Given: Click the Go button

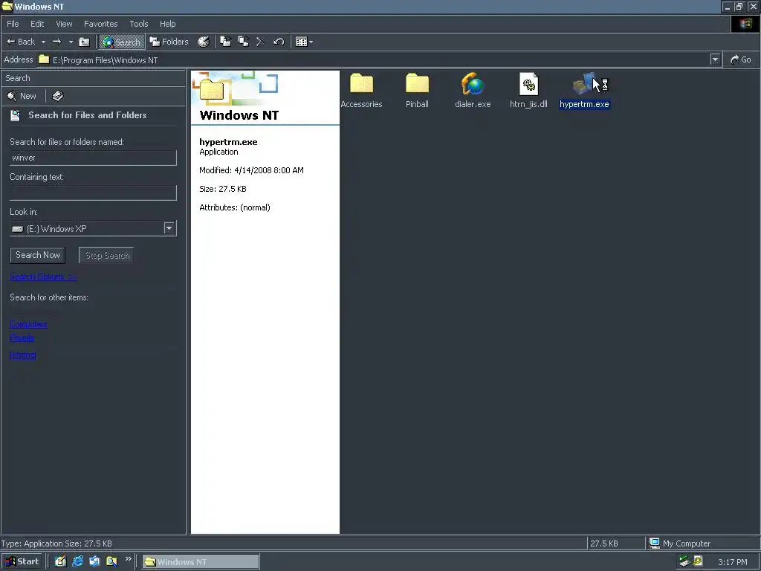Looking at the screenshot, I should [741, 59].
